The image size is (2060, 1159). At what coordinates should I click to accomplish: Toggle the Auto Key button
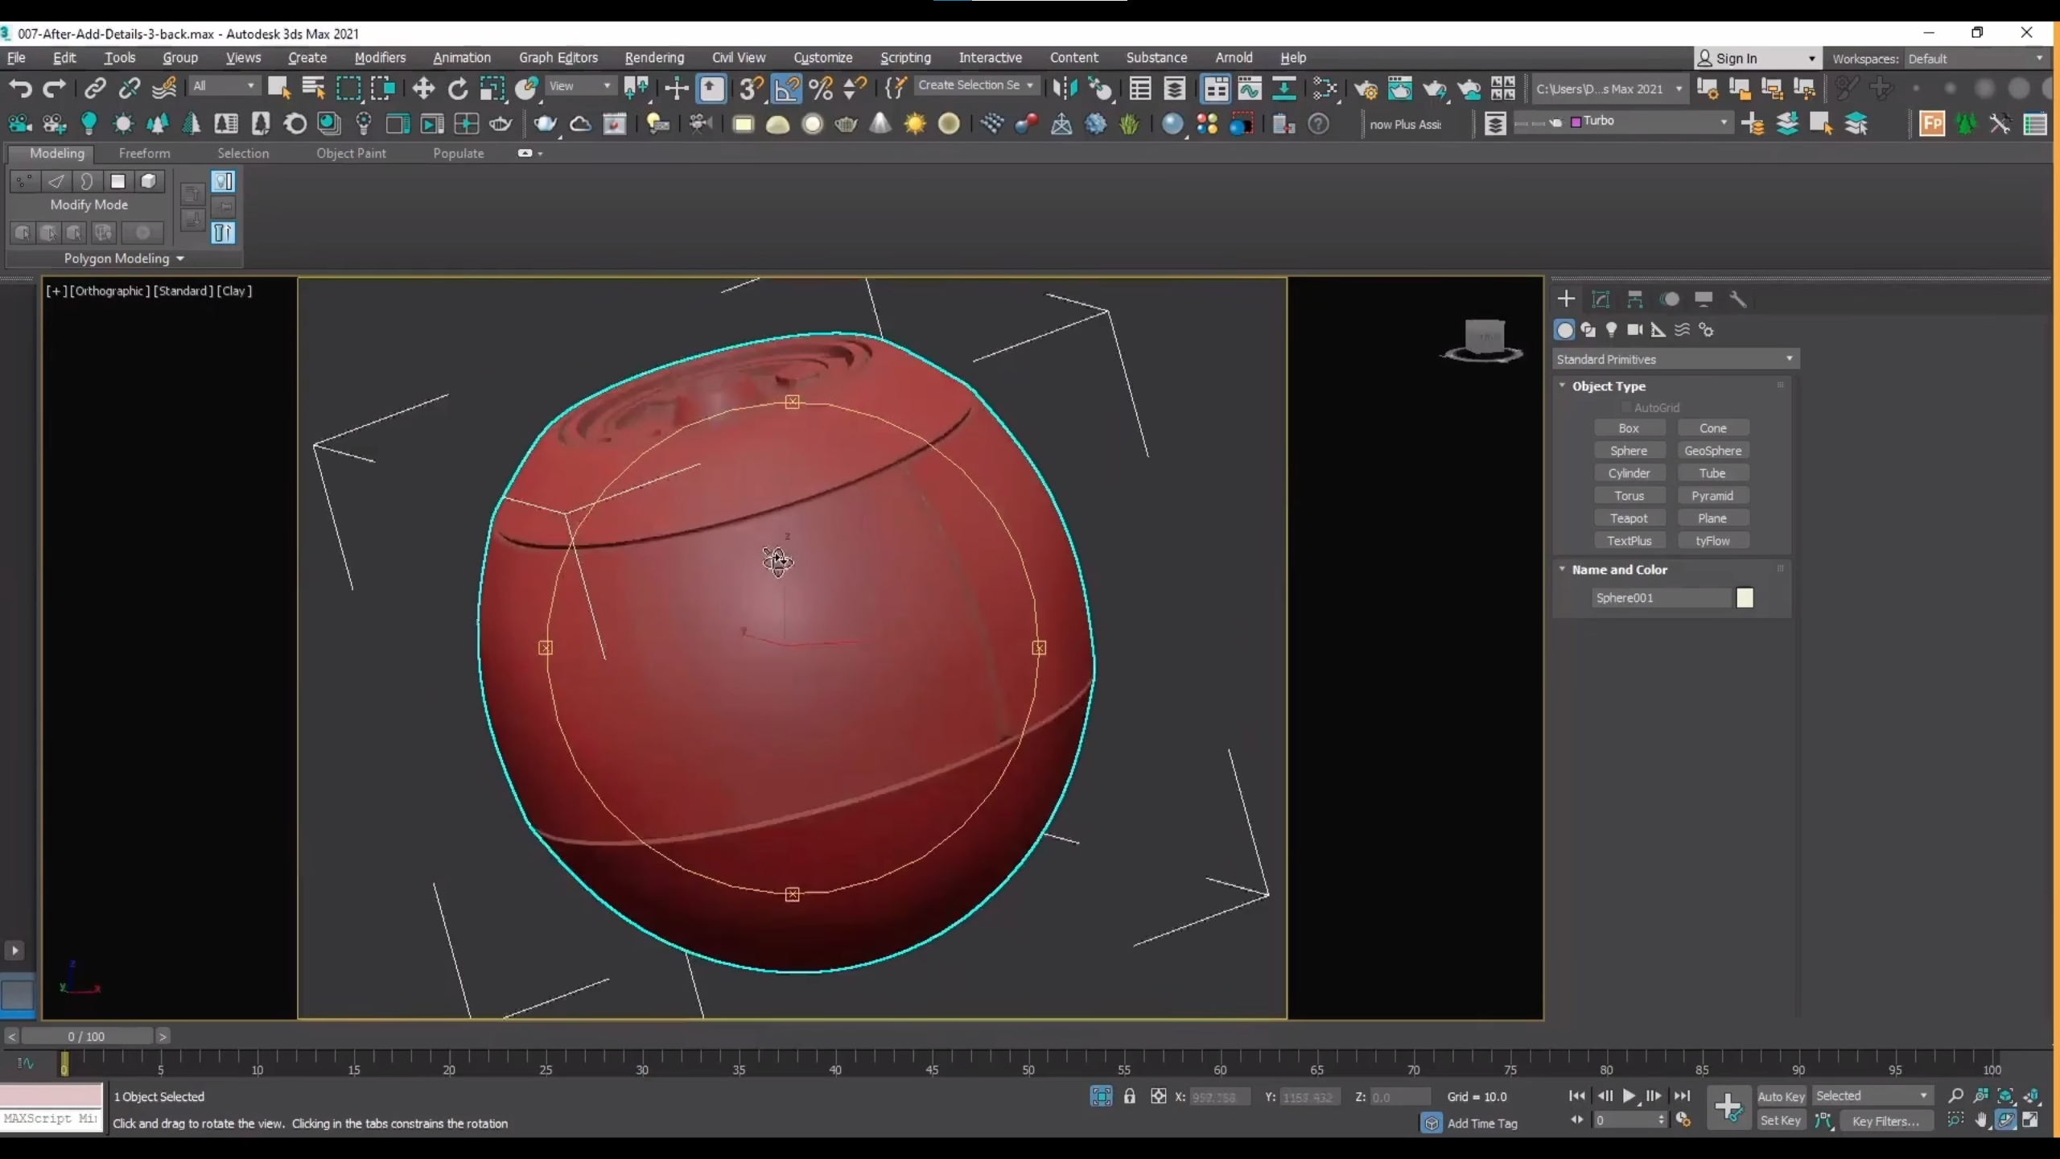point(1781,1096)
